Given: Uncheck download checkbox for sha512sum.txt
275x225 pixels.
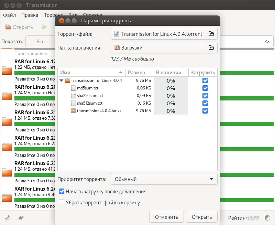Looking at the screenshot, I should click(x=205, y=103).
